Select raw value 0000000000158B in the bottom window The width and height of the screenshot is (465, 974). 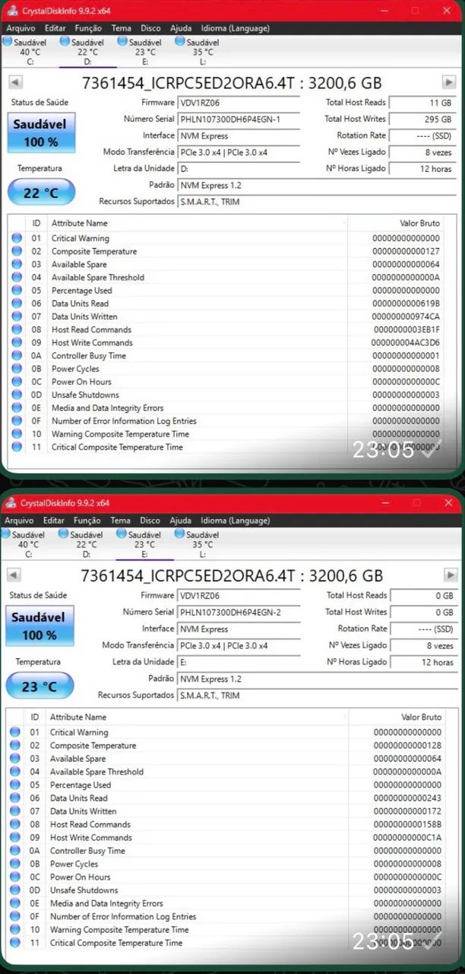pos(407,824)
